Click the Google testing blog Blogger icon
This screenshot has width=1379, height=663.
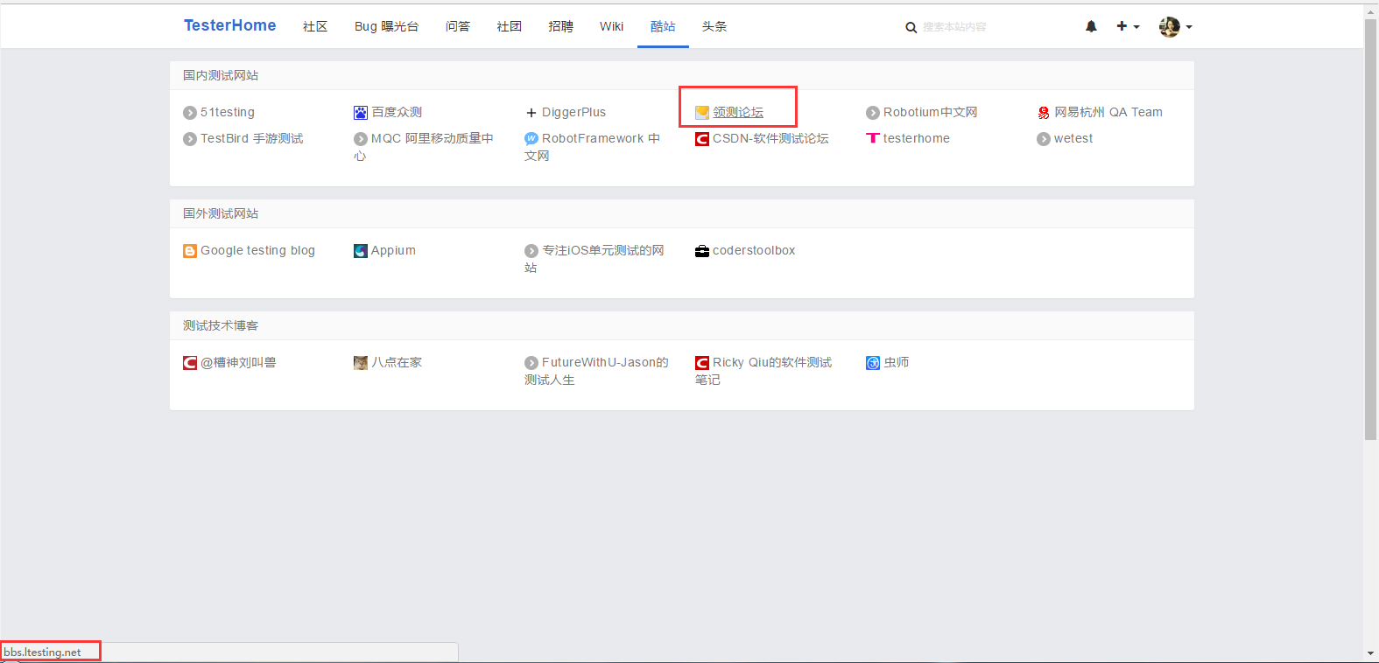click(x=190, y=251)
